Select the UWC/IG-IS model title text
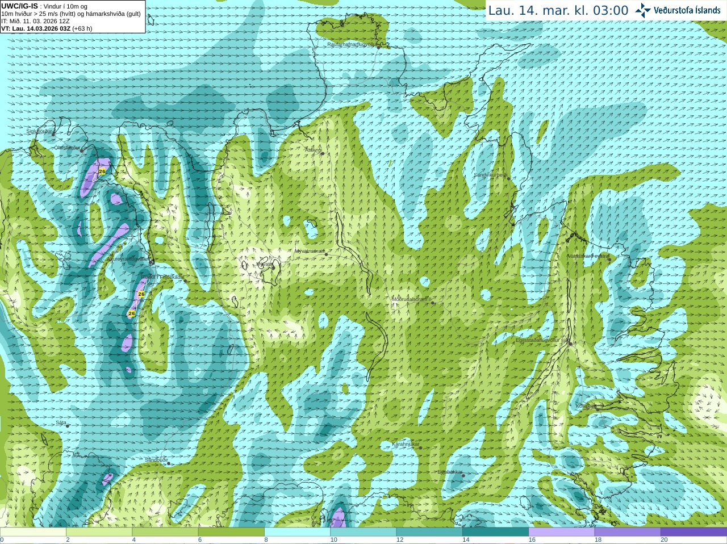This screenshot has width=727, height=544. 19,6
